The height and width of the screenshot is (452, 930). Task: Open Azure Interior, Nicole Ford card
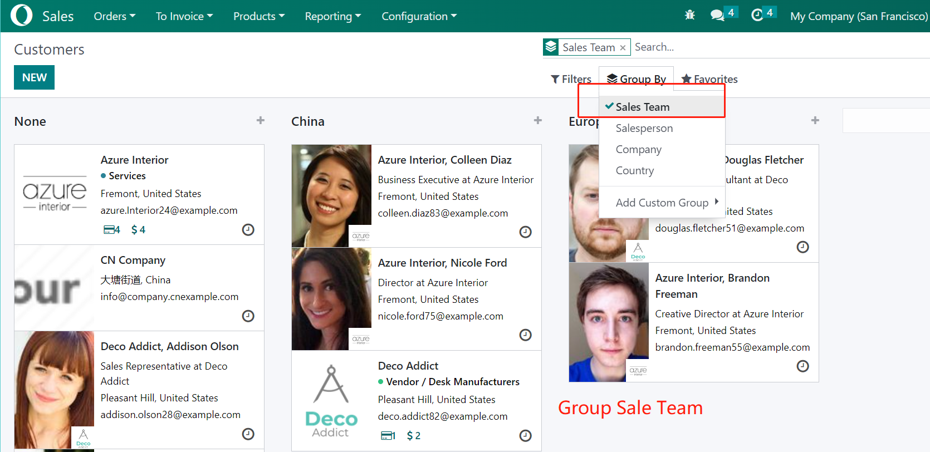[x=417, y=299]
